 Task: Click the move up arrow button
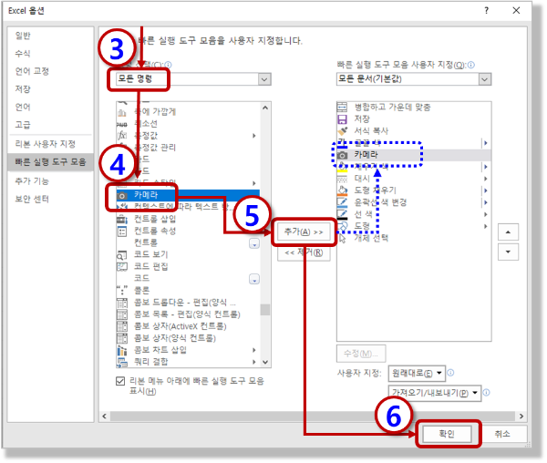[x=508, y=232]
